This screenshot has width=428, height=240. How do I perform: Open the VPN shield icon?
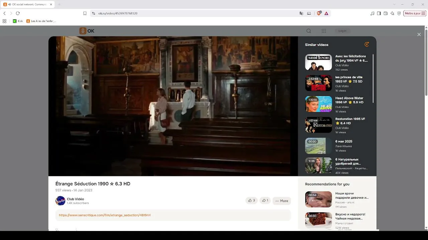point(399,13)
